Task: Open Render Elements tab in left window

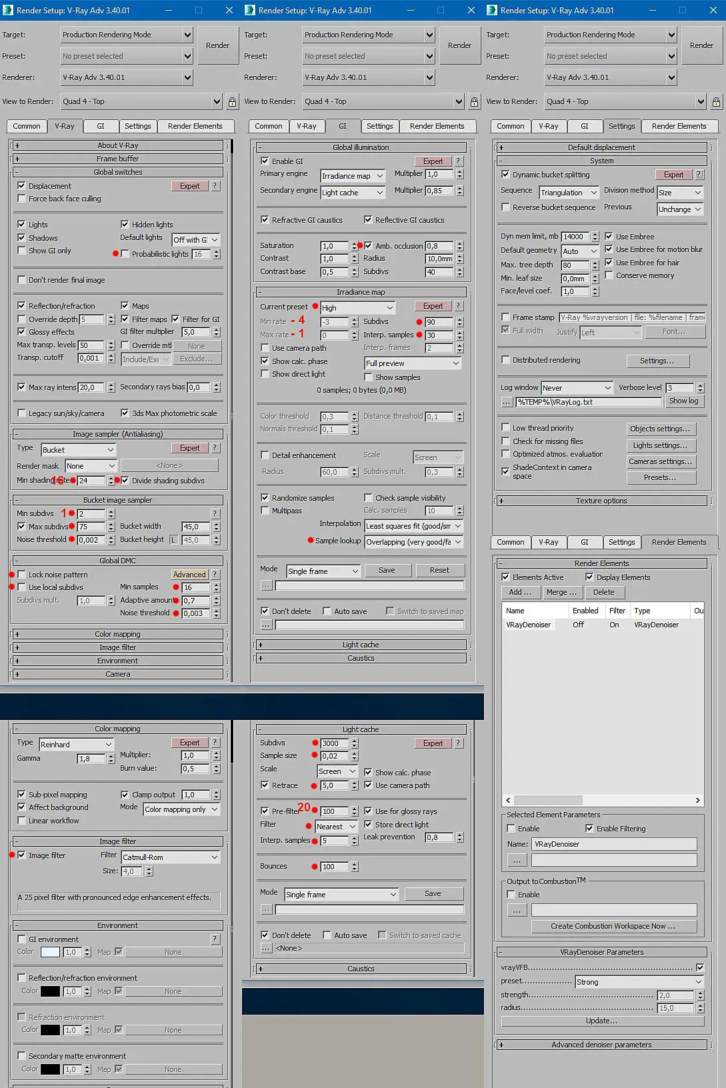Action: (195, 126)
